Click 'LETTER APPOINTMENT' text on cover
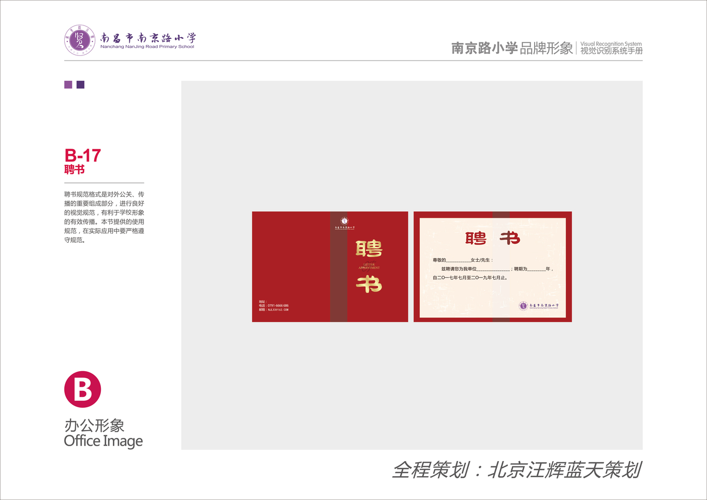707x500 pixels. point(369,266)
